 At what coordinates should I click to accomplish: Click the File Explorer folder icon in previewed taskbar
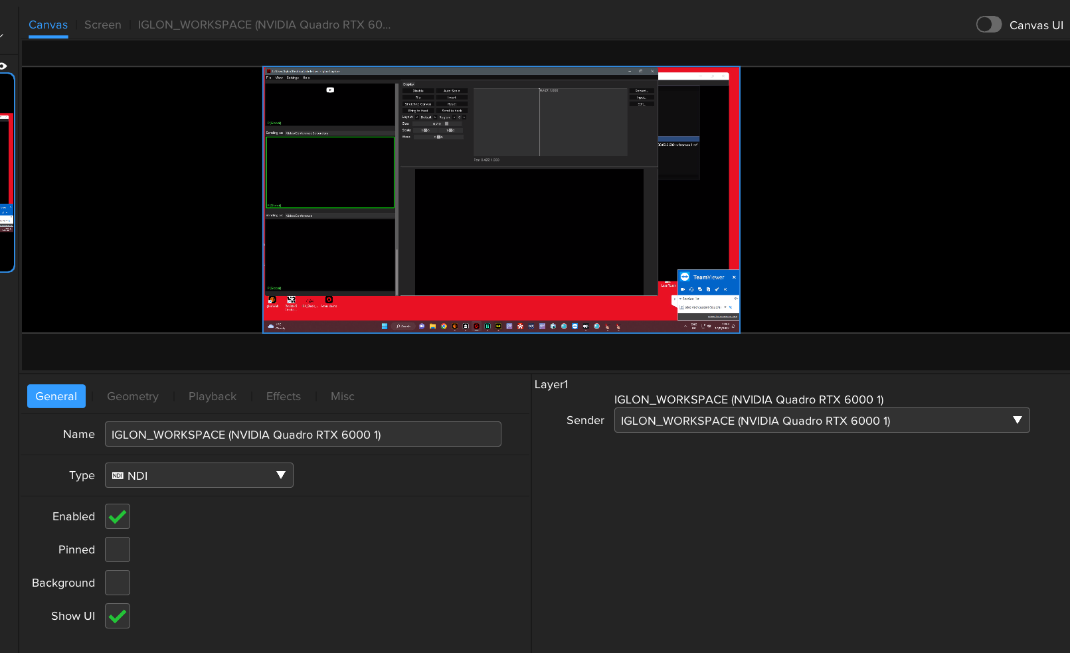432,326
